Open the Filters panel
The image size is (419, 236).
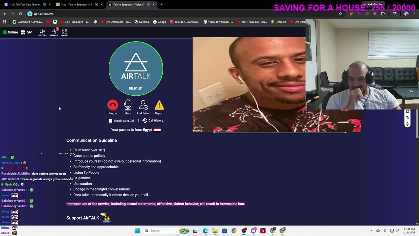pos(42,32)
